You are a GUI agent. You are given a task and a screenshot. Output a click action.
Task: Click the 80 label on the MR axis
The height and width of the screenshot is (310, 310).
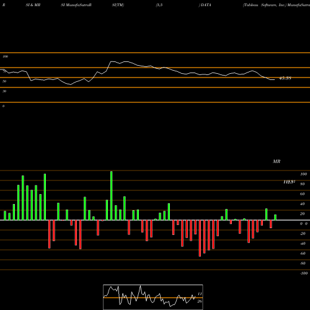[x=303, y=184]
